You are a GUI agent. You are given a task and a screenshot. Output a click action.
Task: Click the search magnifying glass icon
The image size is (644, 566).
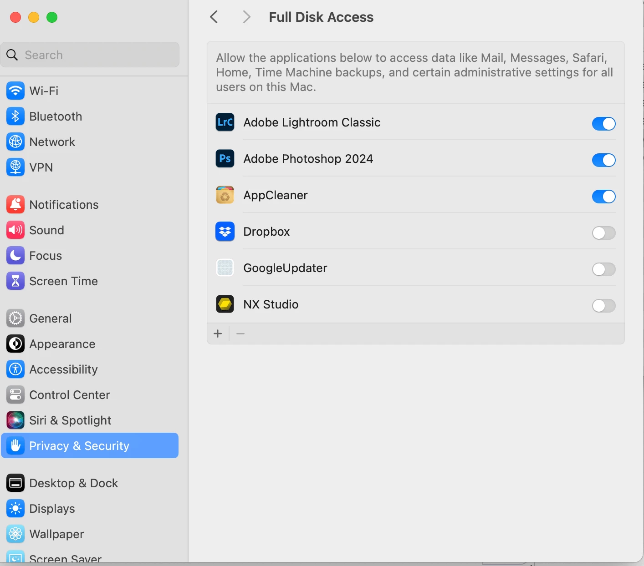click(12, 55)
